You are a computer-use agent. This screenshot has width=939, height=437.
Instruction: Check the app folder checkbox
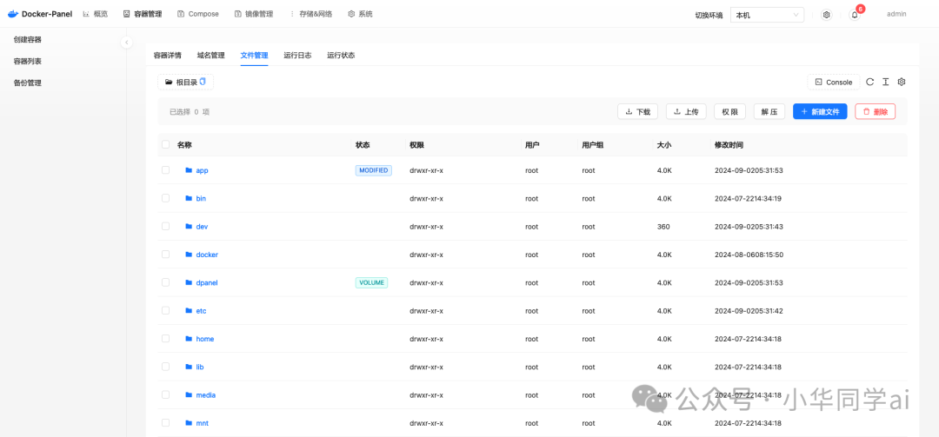(166, 170)
